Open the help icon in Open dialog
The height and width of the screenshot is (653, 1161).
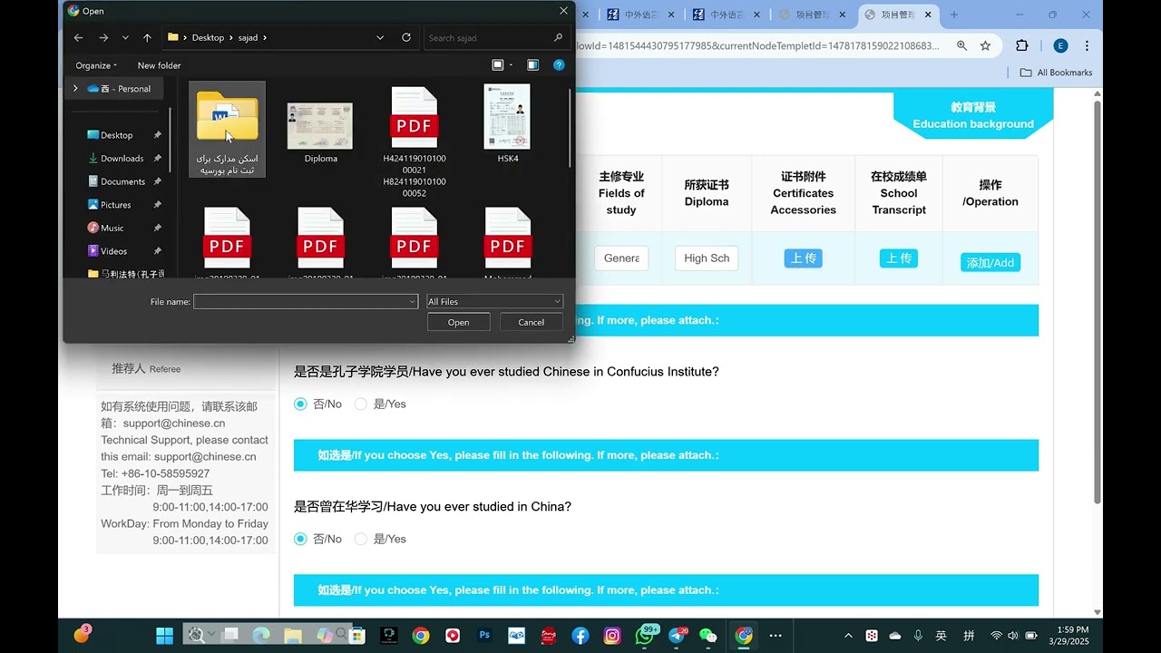tap(559, 65)
